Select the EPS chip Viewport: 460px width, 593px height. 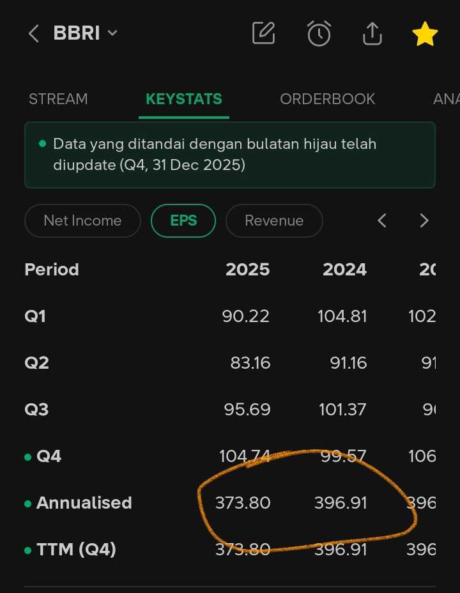click(x=183, y=220)
